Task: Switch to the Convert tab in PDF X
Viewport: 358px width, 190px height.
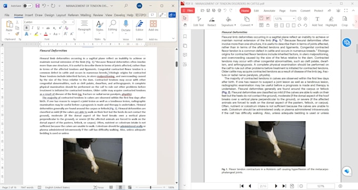Action: [305, 10]
